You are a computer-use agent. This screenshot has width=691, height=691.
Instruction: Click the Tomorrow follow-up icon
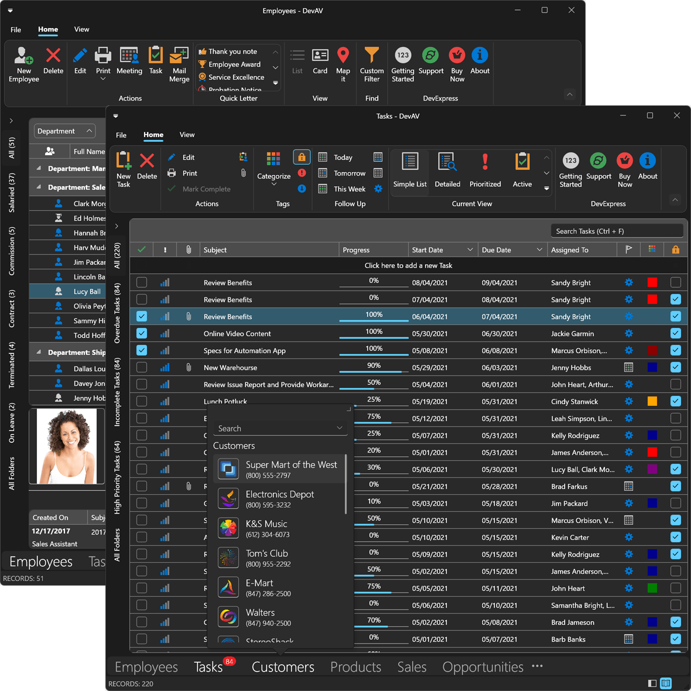[322, 173]
